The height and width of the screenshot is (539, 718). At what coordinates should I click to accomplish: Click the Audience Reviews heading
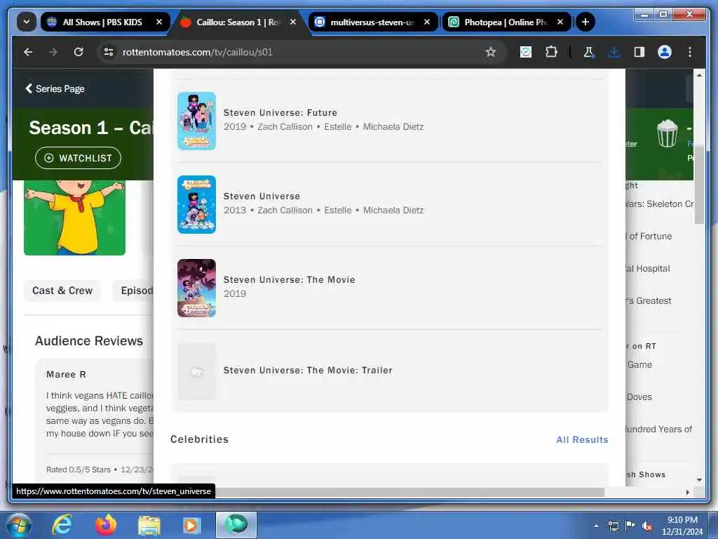89,341
